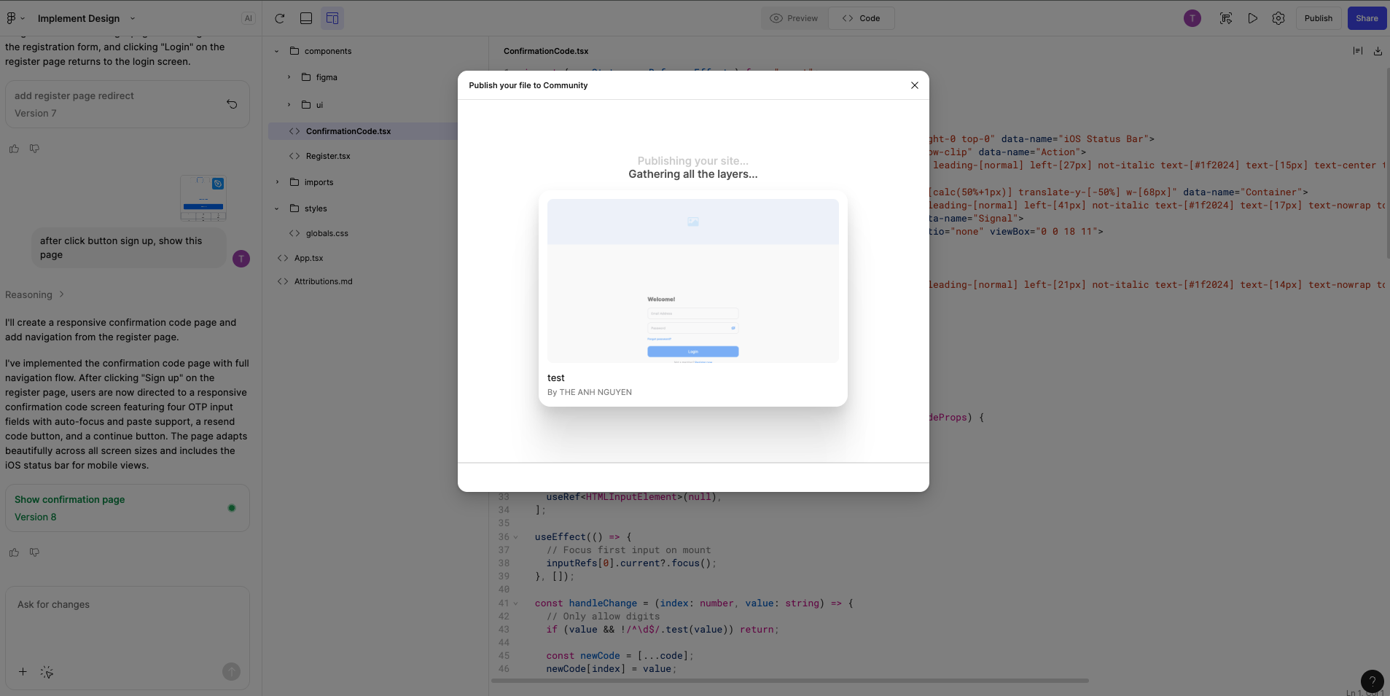Open the Figma logo menu

pos(15,18)
